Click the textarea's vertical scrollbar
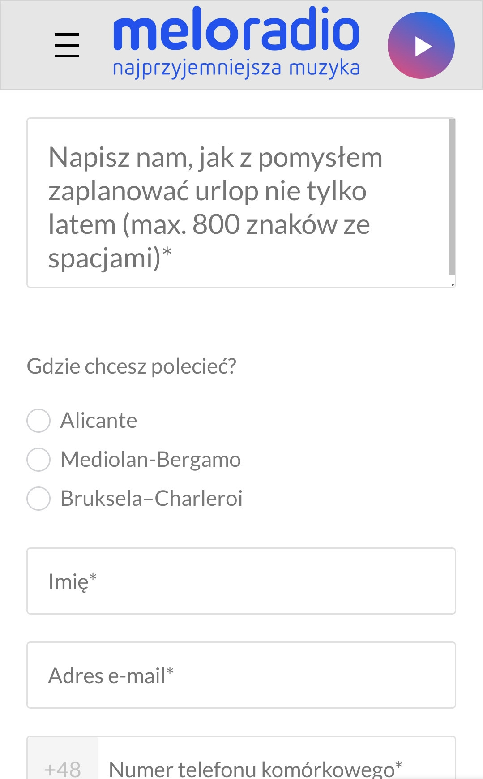This screenshot has height=779, width=483. pyautogui.click(x=452, y=197)
